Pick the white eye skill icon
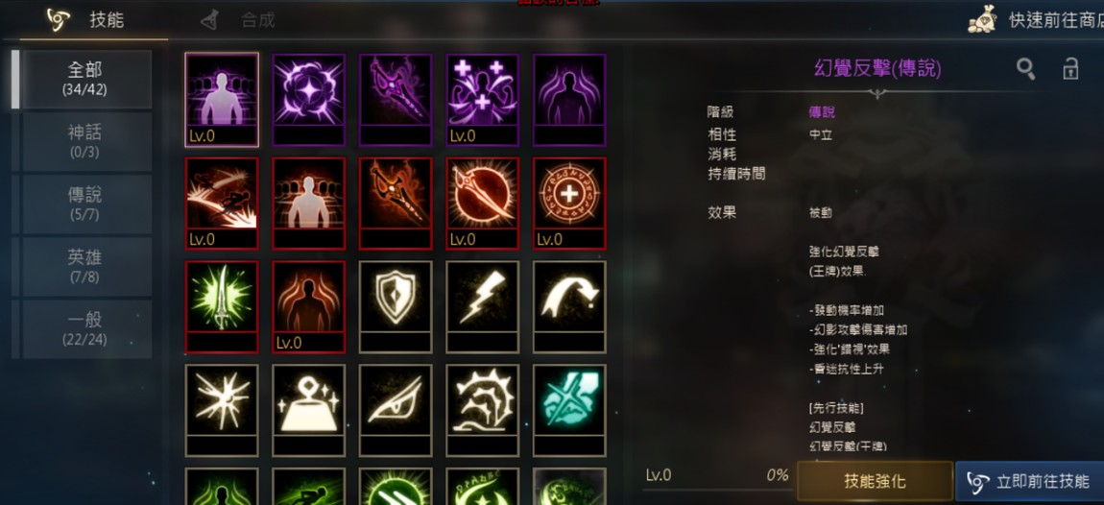Screen dimensions: 1104x505 (x=396, y=410)
